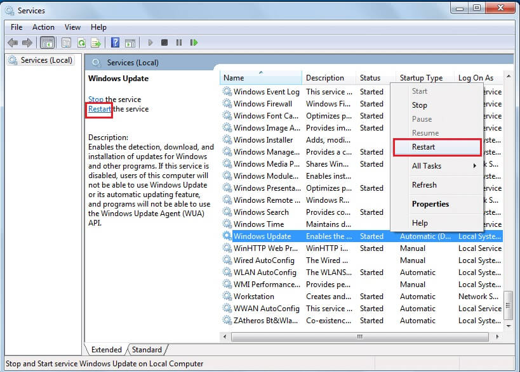This screenshot has width=520, height=372.
Task: Choose Properties in the context menu
Action: tap(437, 204)
